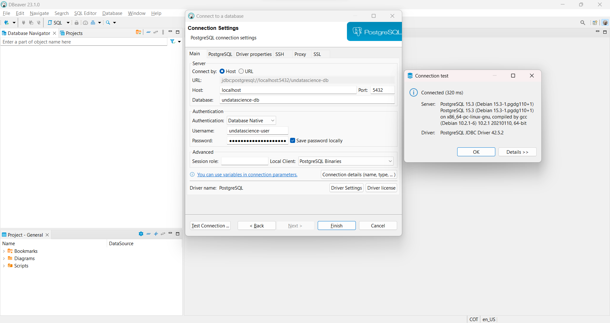Expand the Bookmarks tree node
The width and height of the screenshot is (610, 323).
(4, 251)
